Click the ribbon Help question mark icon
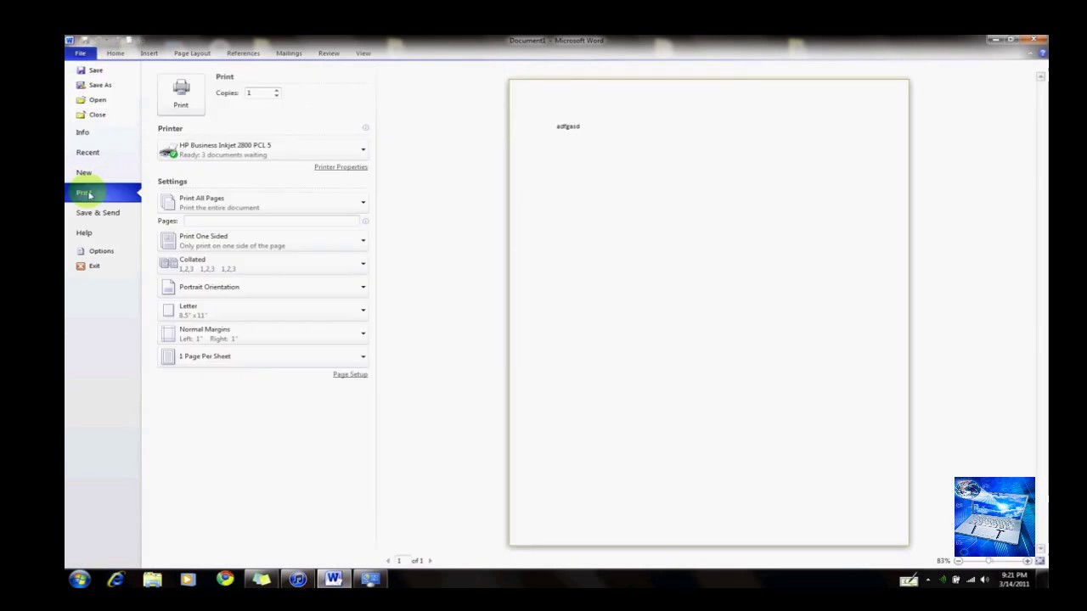This screenshot has width=1087, height=611. 1042,53
